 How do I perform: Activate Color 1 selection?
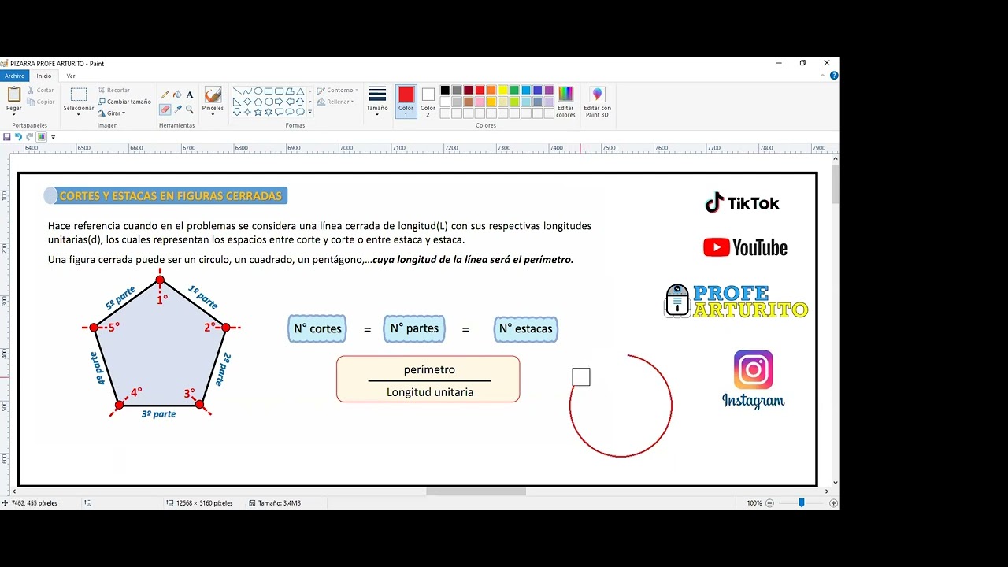point(406,102)
